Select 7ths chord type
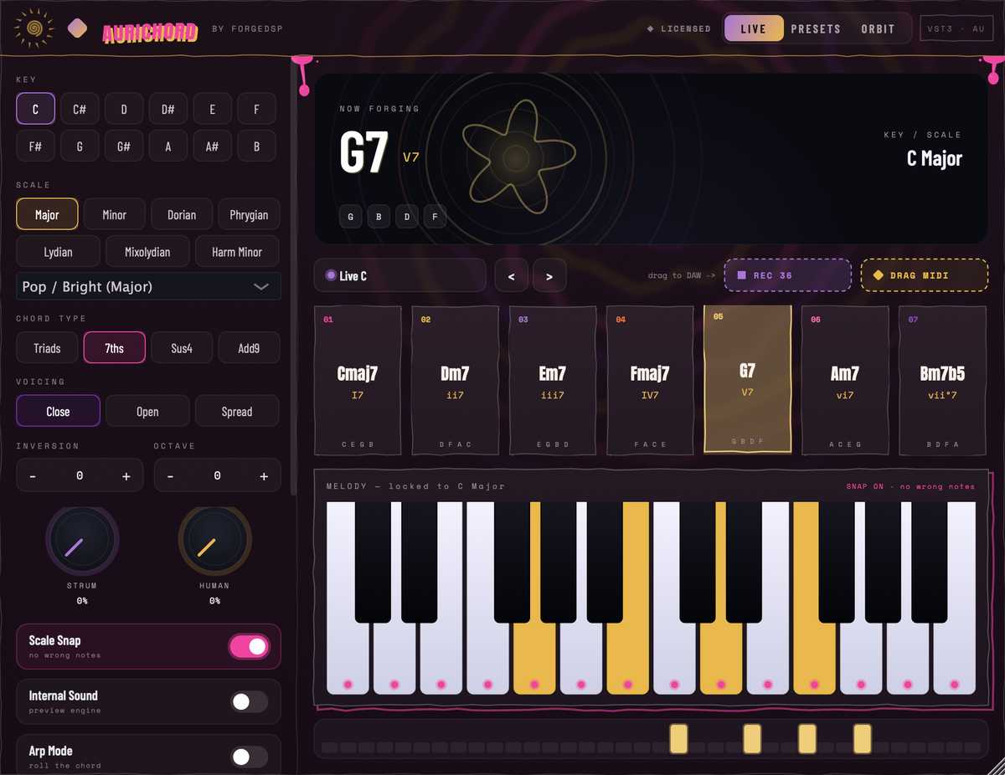 coord(114,347)
